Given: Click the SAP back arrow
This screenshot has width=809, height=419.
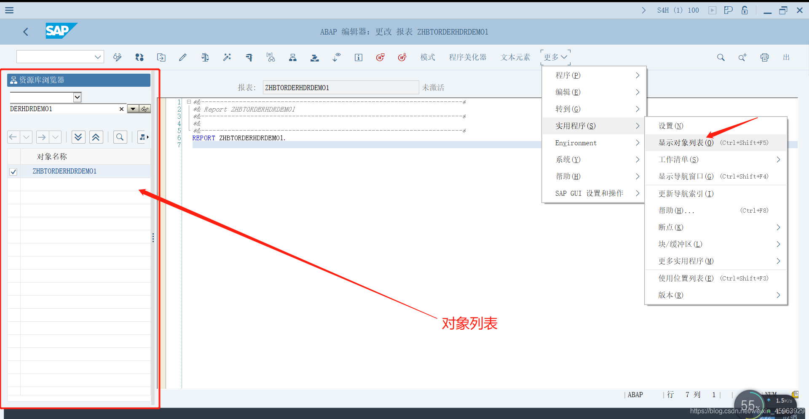Looking at the screenshot, I should [x=26, y=32].
